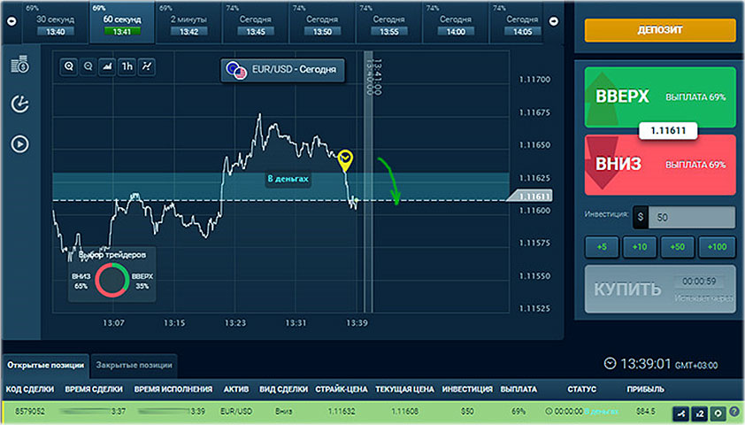Open the coins stack sidebar icon
Viewport: 745px width, 425px height.
[x=20, y=65]
